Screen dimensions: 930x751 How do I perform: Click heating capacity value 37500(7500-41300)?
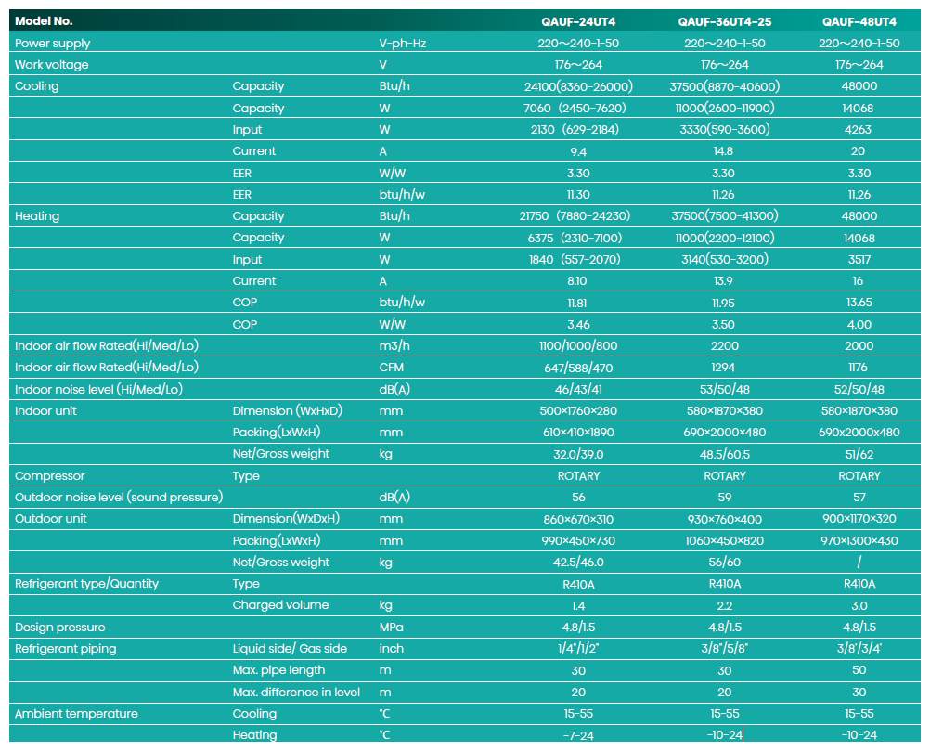click(725, 216)
